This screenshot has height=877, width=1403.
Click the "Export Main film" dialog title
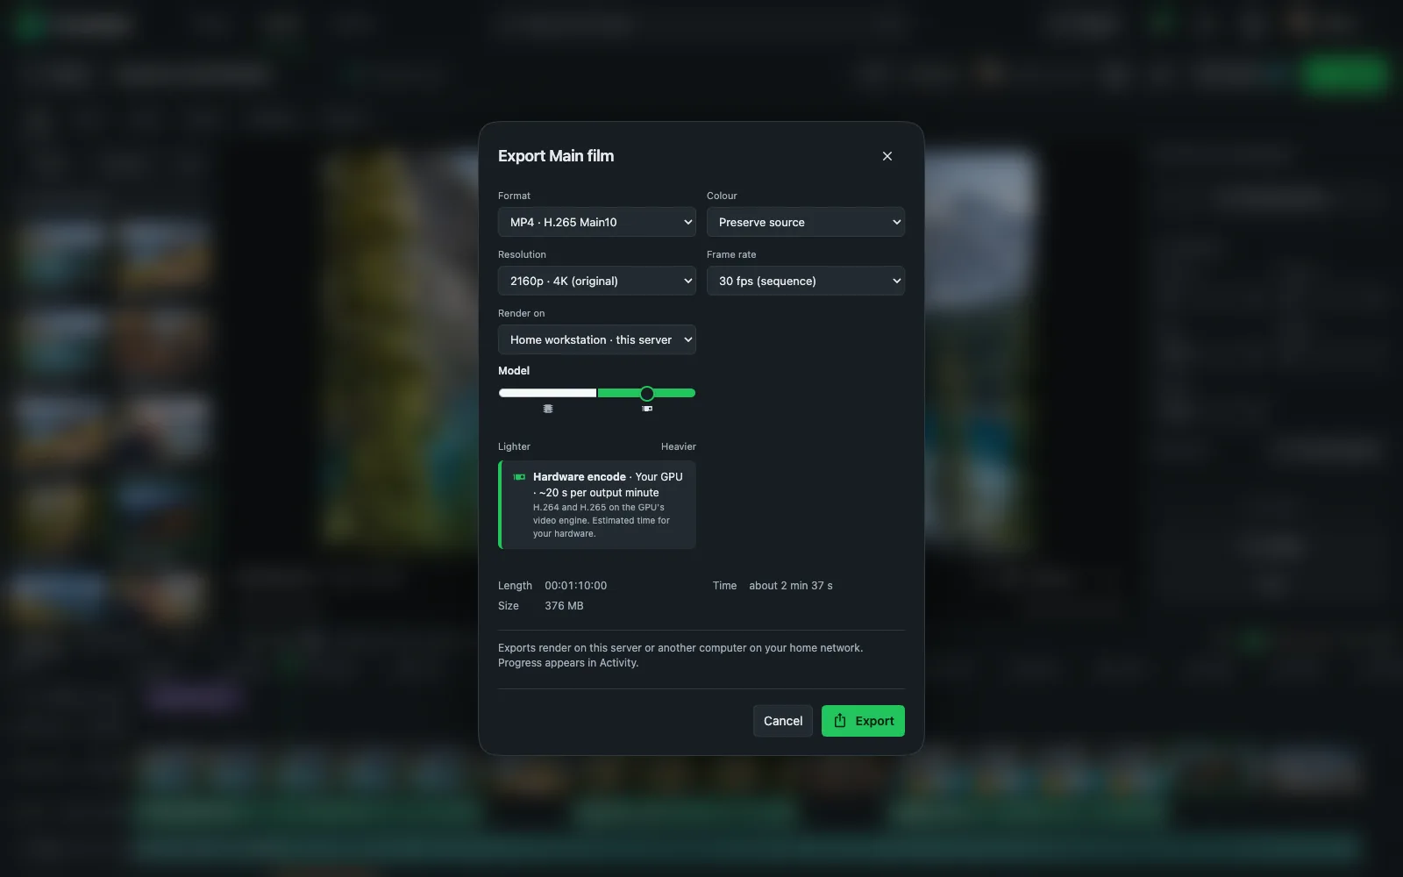[556, 156]
